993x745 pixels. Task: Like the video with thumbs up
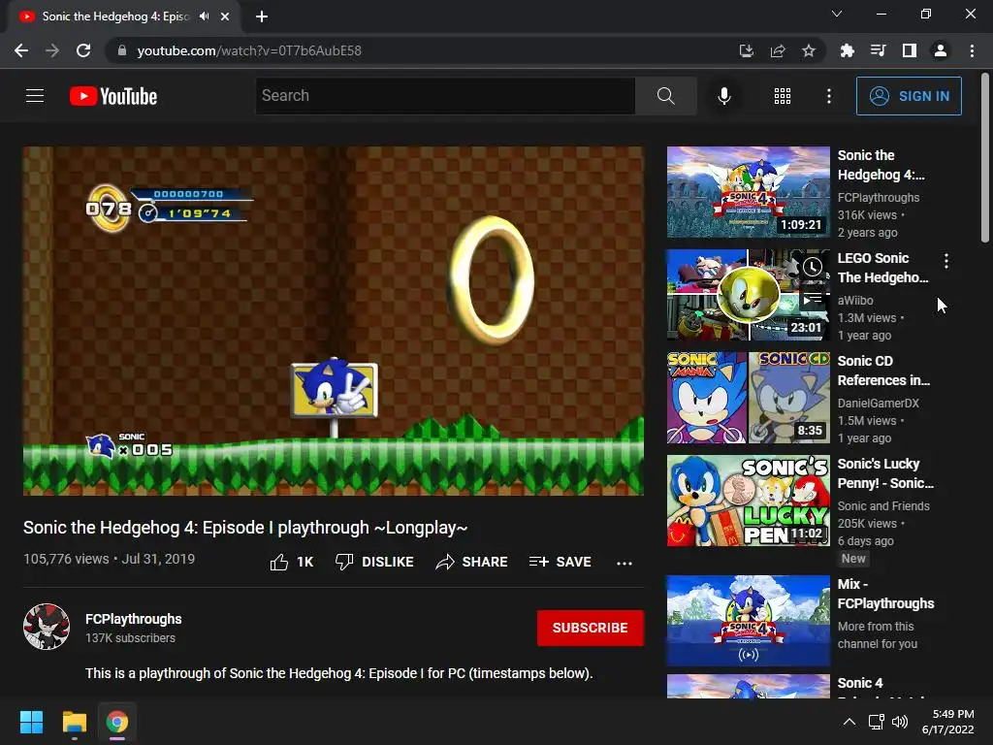pyautogui.click(x=291, y=562)
